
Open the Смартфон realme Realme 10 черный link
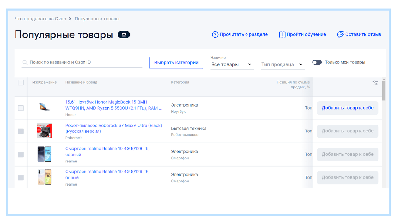click(108, 152)
